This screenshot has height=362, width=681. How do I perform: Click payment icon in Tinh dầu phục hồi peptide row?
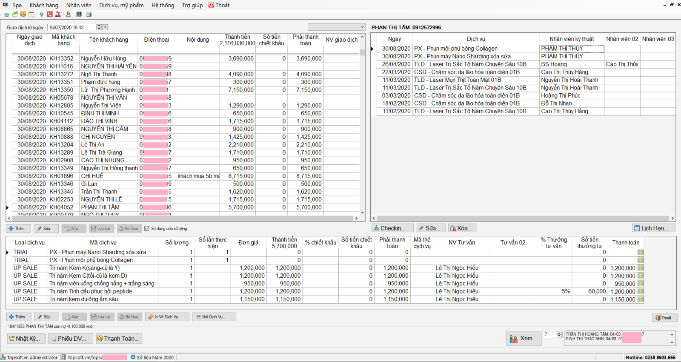640,291
